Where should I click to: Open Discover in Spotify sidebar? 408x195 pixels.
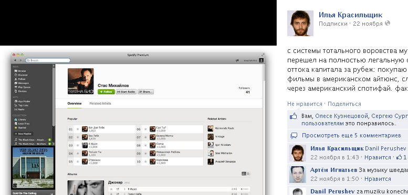21,75
